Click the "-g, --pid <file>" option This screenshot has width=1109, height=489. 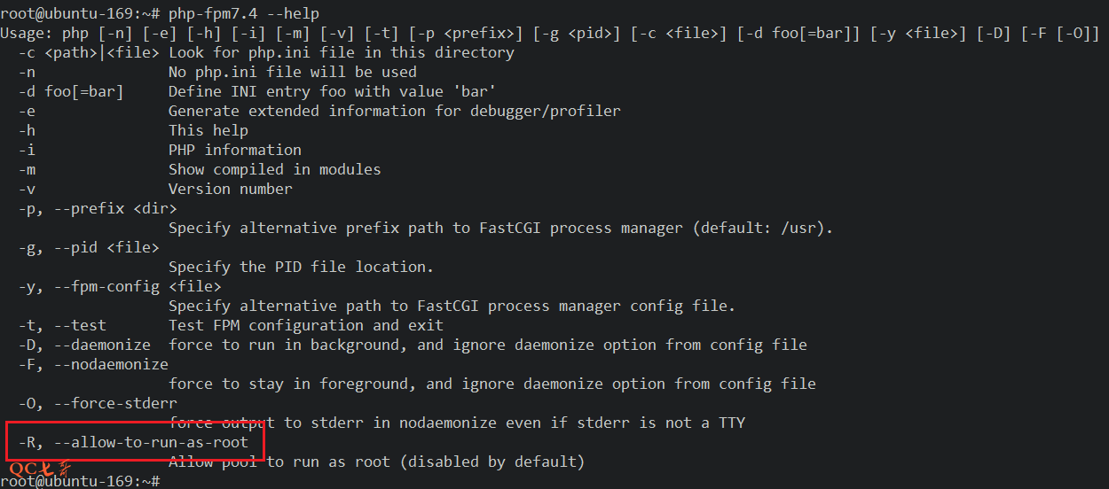pos(89,247)
